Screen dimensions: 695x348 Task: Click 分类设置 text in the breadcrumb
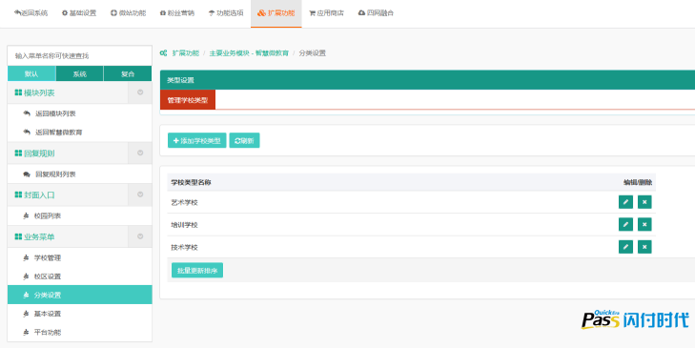[x=312, y=53]
